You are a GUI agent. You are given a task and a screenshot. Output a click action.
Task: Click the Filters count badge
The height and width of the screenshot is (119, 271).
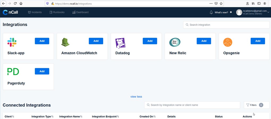pyautogui.click(x=261, y=105)
